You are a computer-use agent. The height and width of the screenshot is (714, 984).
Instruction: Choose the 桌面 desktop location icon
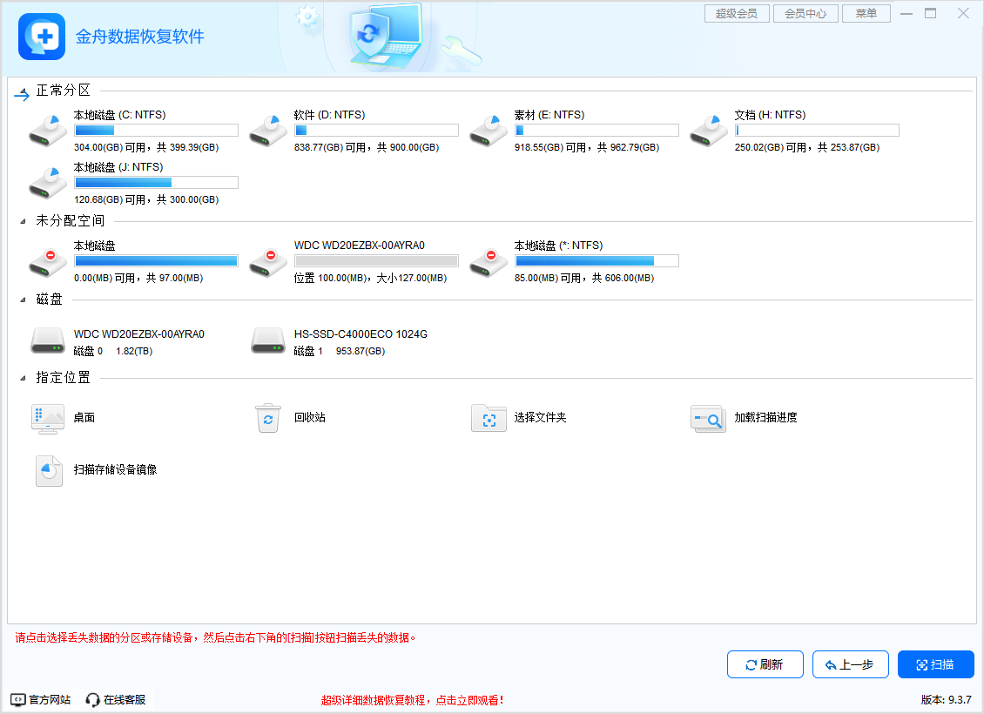click(48, 419)
